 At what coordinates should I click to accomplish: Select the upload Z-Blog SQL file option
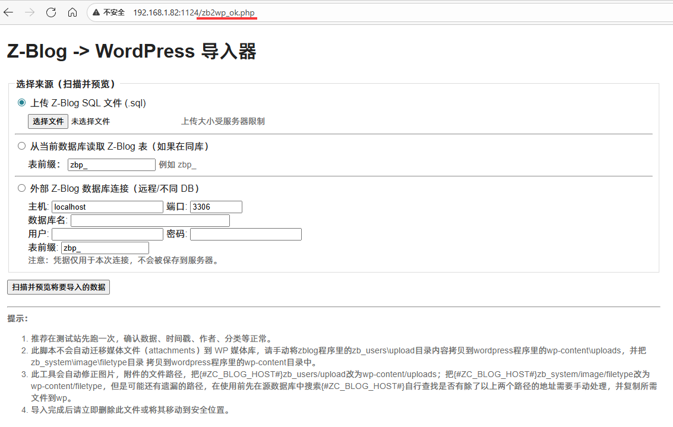click(22, 103)
